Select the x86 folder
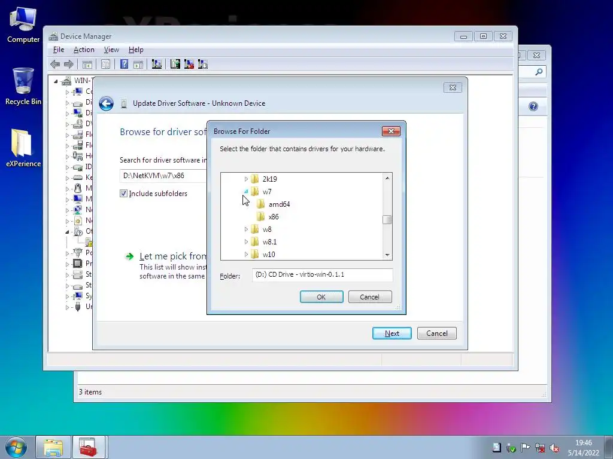 pyautogui.click(x=268, y=216)
